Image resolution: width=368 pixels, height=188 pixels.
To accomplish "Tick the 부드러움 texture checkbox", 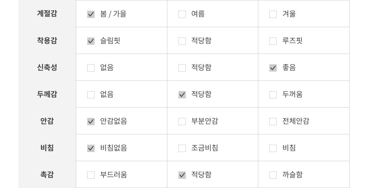I will click(91, 175).
